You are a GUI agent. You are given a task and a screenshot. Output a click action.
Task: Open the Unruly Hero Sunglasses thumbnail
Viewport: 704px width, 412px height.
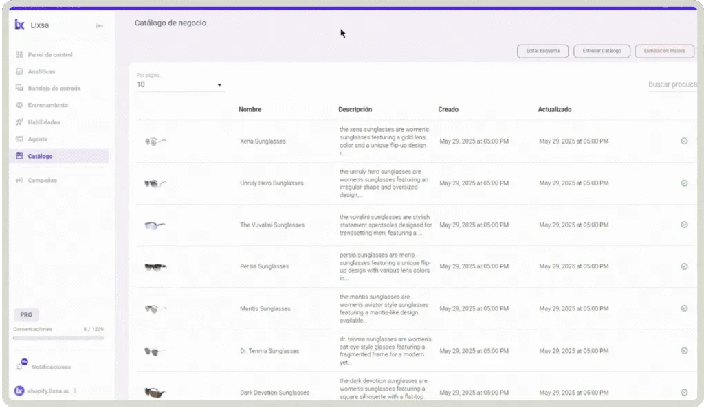tap(155, 183)
